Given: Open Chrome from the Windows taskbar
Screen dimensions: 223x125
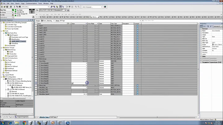Looking at the screenshot, I should point(24,123).
